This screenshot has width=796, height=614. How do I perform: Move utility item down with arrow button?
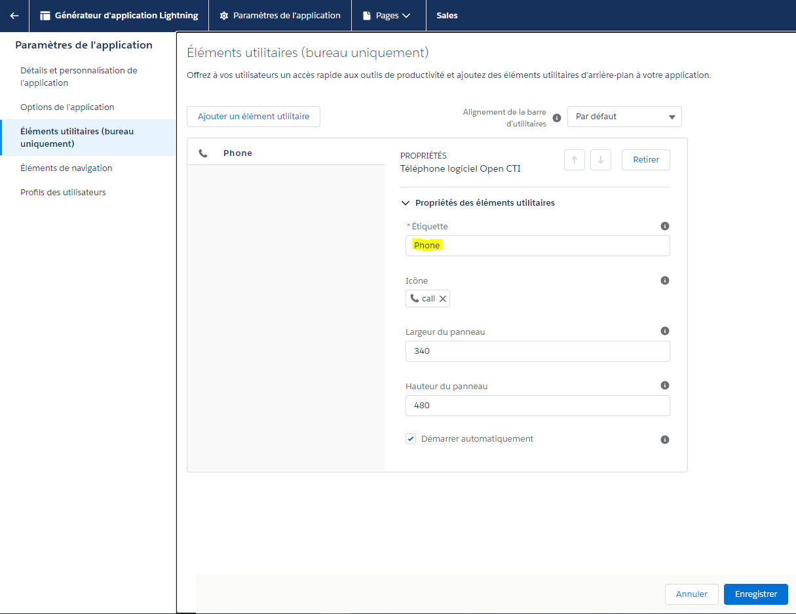[601, 160]
